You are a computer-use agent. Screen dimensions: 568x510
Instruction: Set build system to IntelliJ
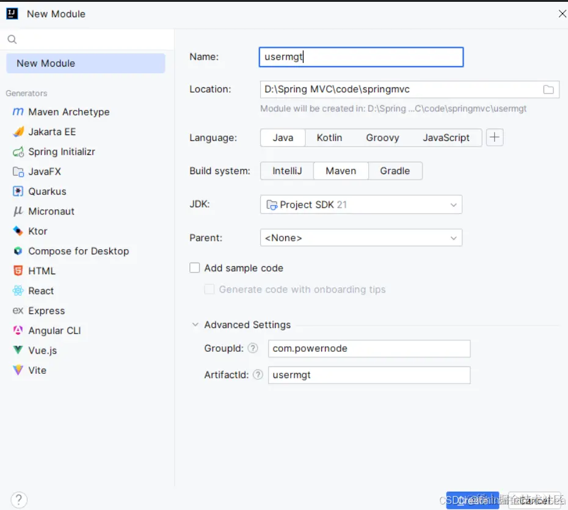point(287,171)
